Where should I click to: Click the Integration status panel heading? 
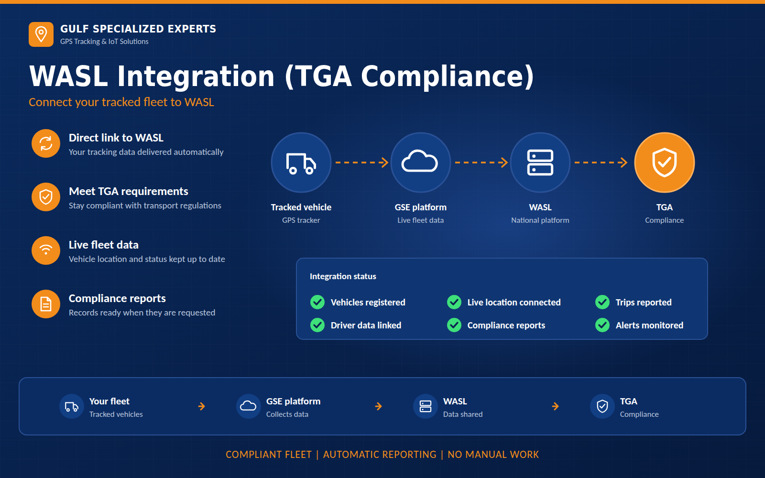[343, 276]
